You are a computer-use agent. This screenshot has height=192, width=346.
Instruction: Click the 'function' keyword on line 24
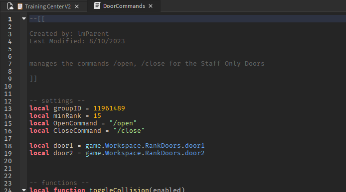[x=69, y=190]
